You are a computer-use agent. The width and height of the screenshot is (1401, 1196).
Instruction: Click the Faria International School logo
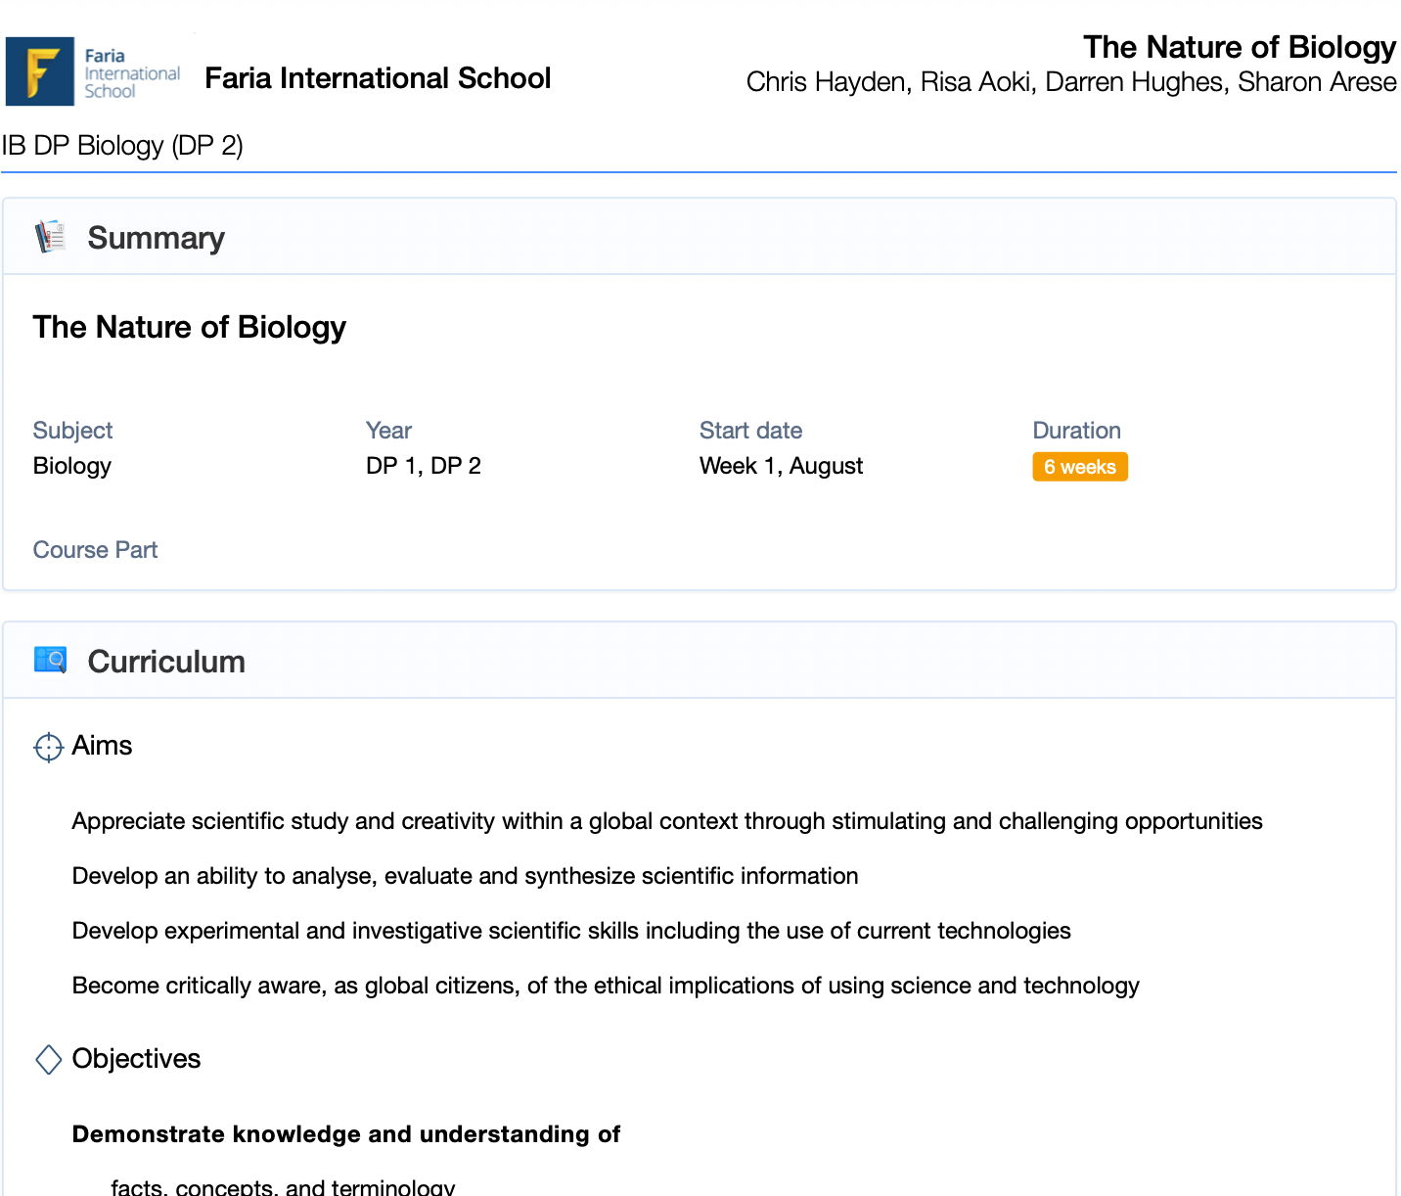(93, 71)
